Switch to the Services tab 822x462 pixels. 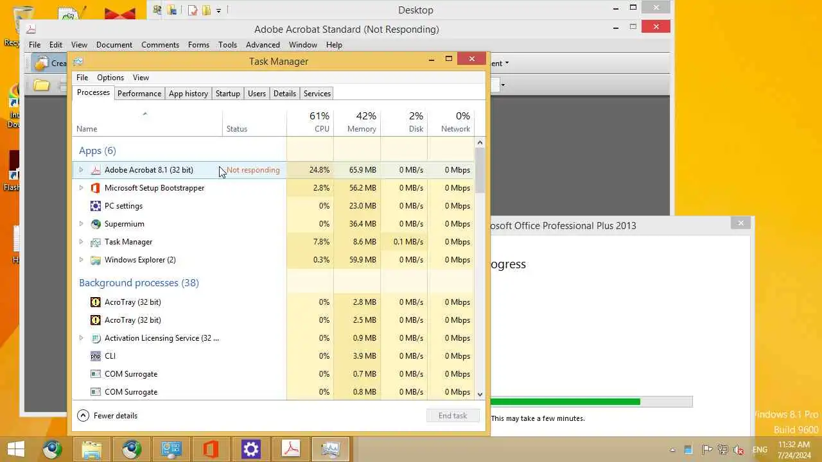pos(317,94)
